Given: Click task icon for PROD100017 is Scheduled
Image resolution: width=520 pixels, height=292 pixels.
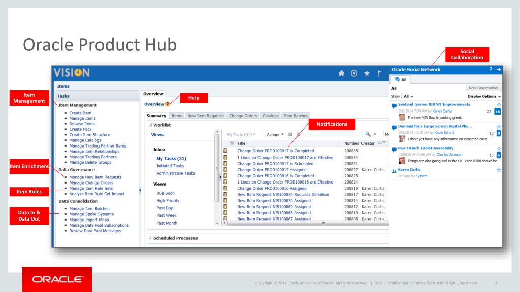Looking at the screenshot, I should tap(225, 163).
